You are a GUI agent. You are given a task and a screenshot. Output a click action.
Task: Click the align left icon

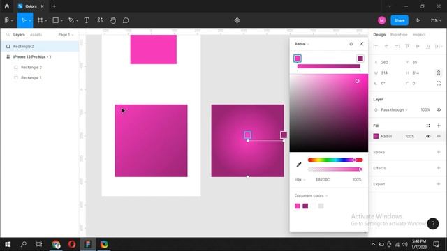tap(376, 46)
